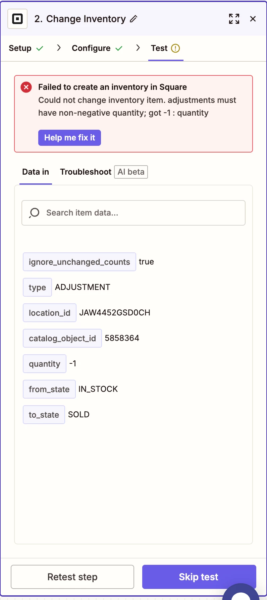Click the Setup green checkmark
The image size is (267, 600).
tap(40, 49)
